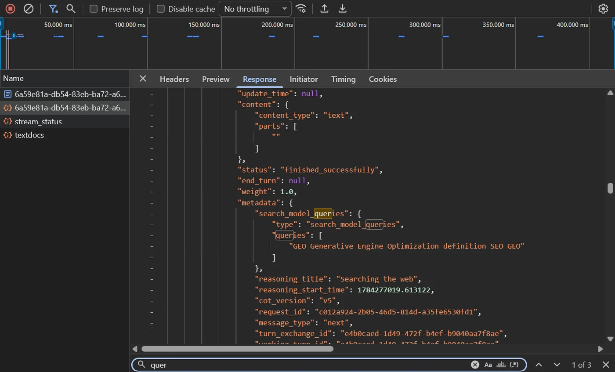615x372 pixels.
Task: Open Network settings gear icon
Action: [x=603, y=9]
